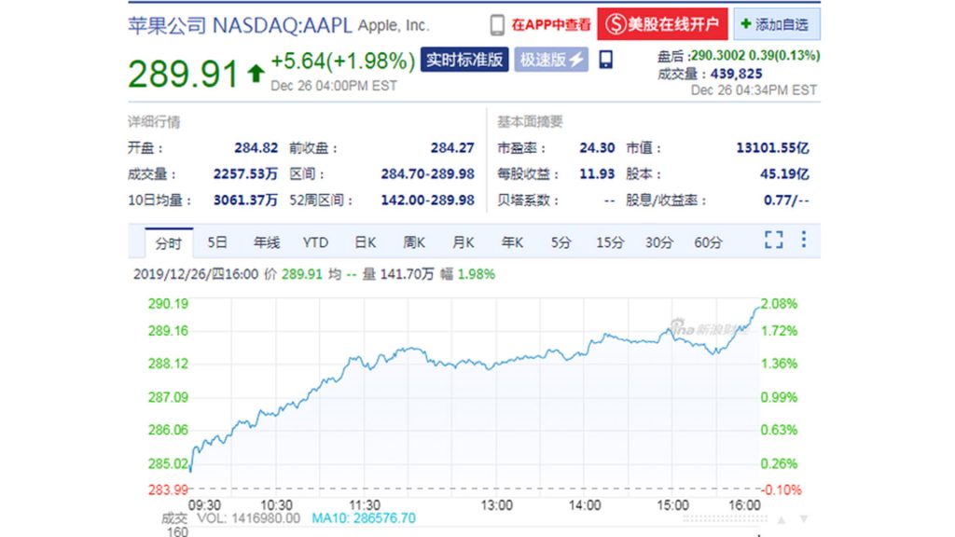
Task: Open the three-dot chart options menu
Action: click(803, 241)
